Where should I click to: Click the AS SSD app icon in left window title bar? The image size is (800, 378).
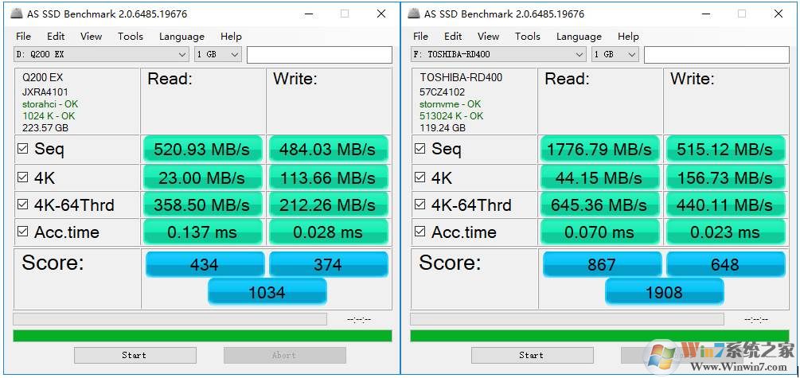(x=17, y=14)
